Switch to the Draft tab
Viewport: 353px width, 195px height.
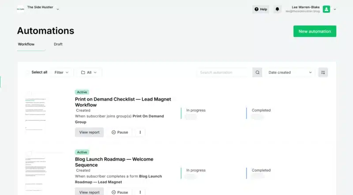pos(58,44)
